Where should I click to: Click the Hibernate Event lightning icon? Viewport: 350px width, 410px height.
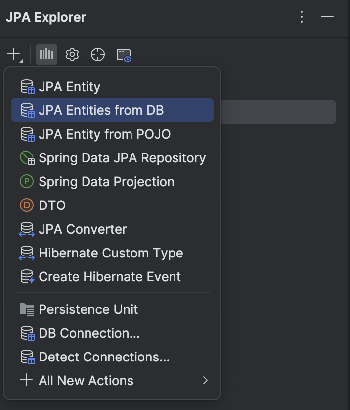(27, 277)
